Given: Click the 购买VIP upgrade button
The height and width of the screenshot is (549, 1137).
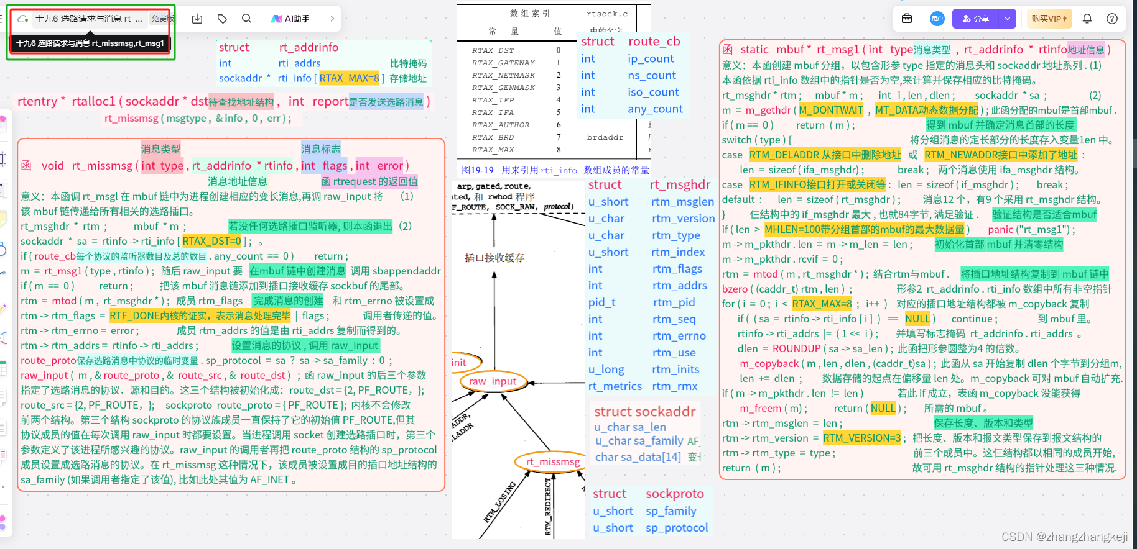Looking at the screenshot, I should point(1049,19).
